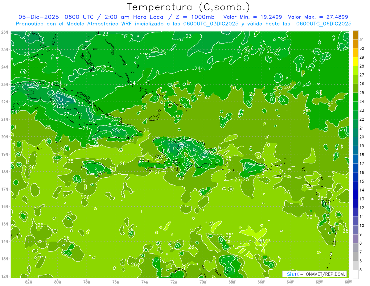Click the 28 value on the color legend
The width and height of the screenshot is (370, 286).
(362, 66)
